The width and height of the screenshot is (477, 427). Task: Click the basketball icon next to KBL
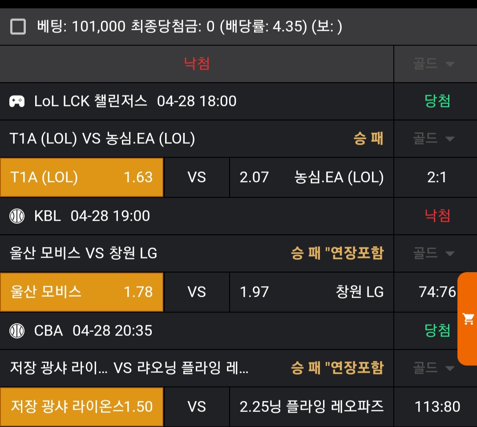[x=17, y=216]
